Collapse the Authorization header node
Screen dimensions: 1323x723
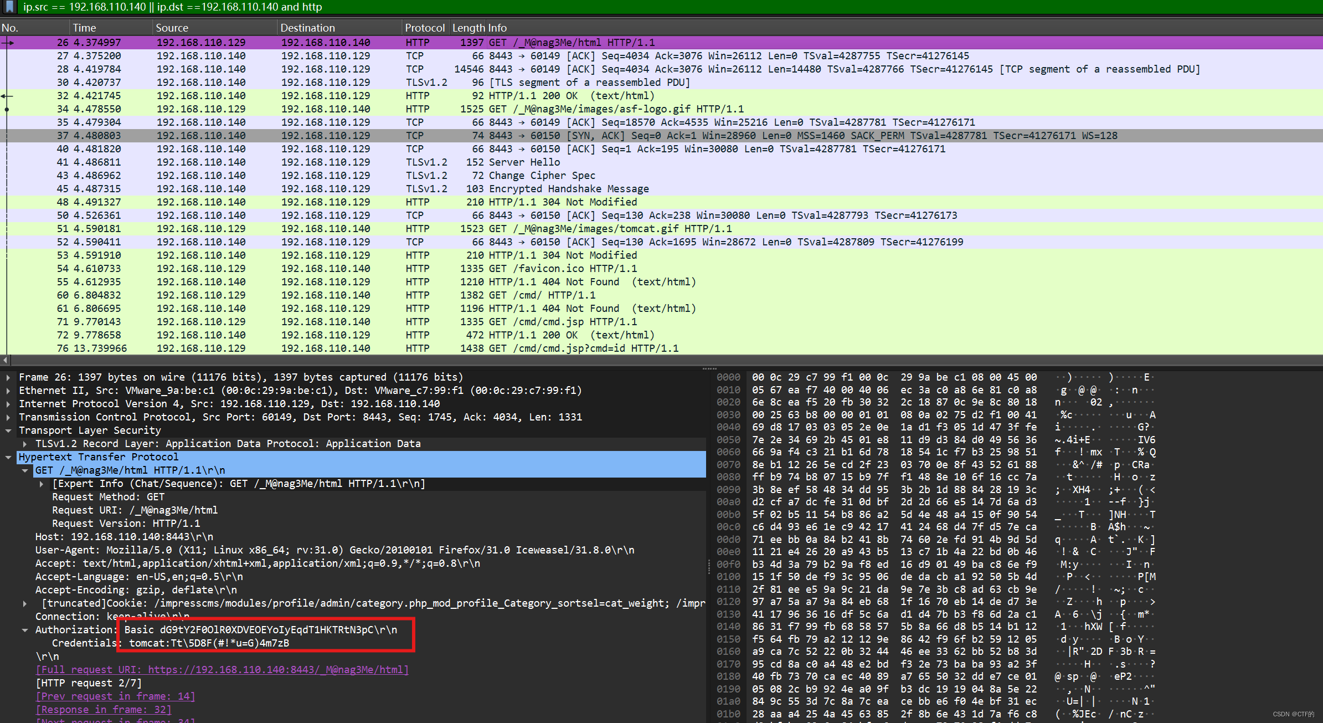pos(25,630)
